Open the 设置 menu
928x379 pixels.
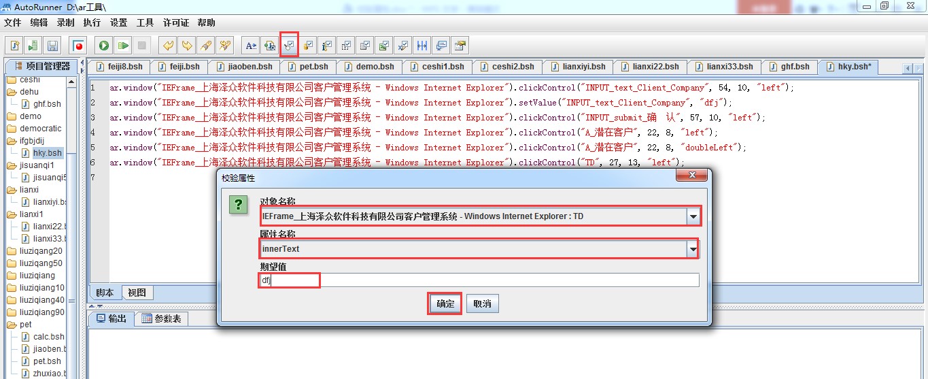tap(119, 22)
